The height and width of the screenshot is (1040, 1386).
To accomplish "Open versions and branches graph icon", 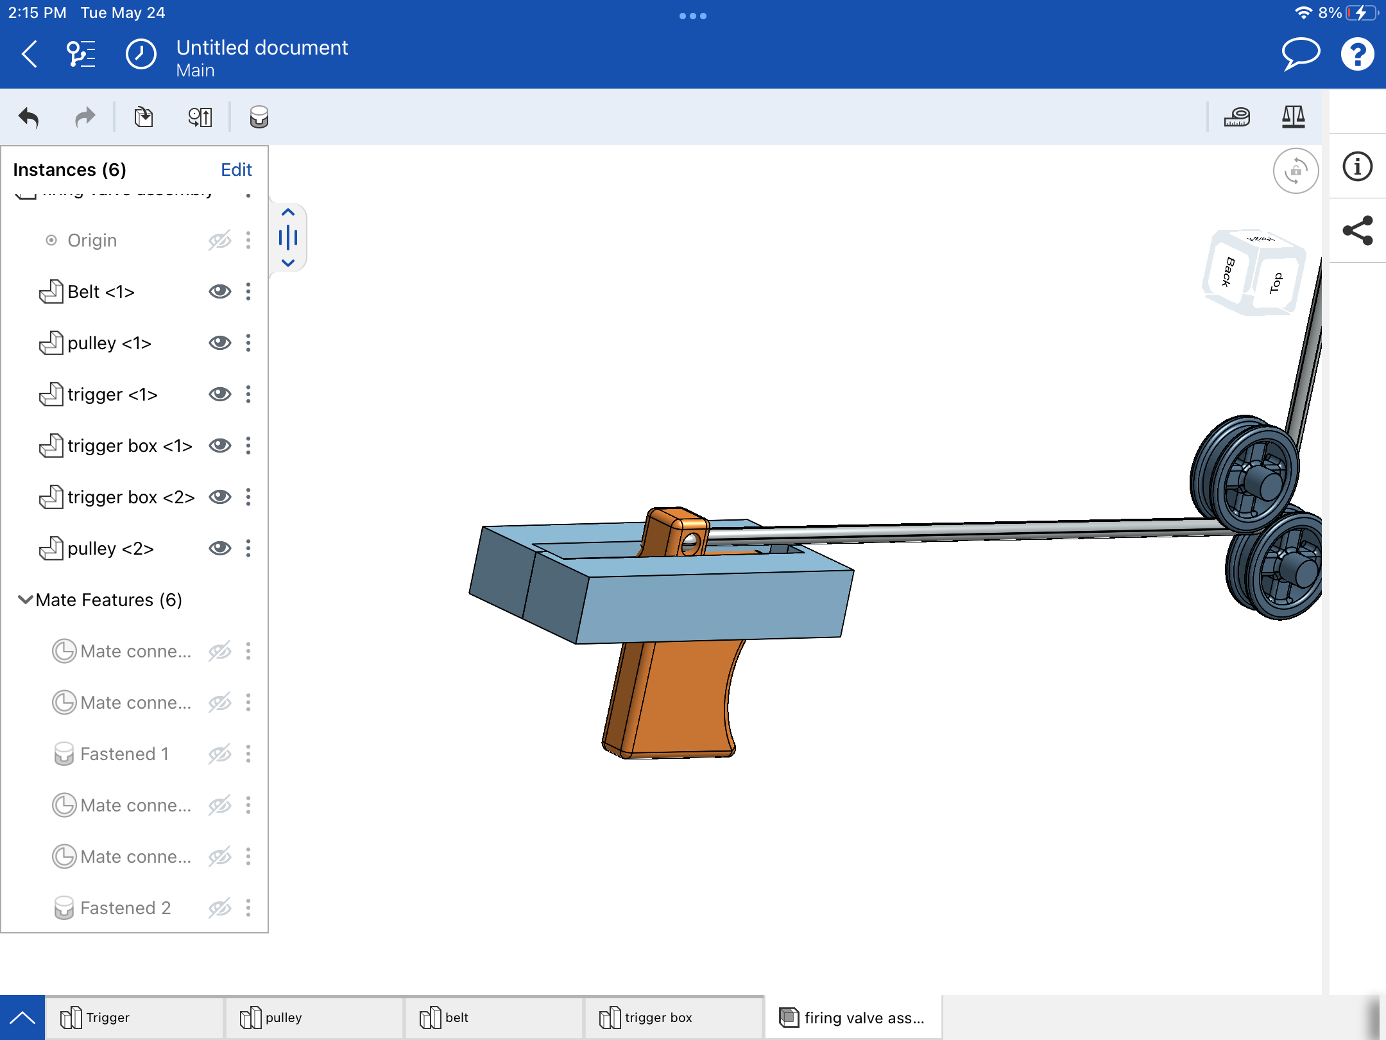I will click(81, 55).
